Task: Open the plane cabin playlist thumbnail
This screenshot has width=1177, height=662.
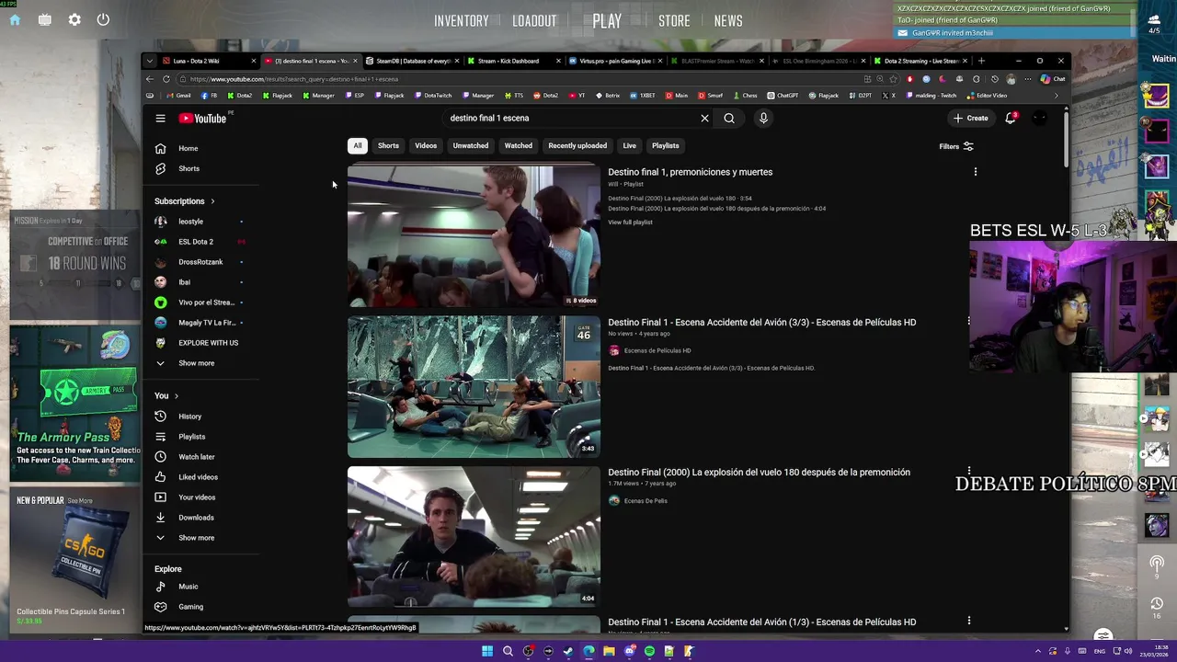Action: [x=474, y=236]
